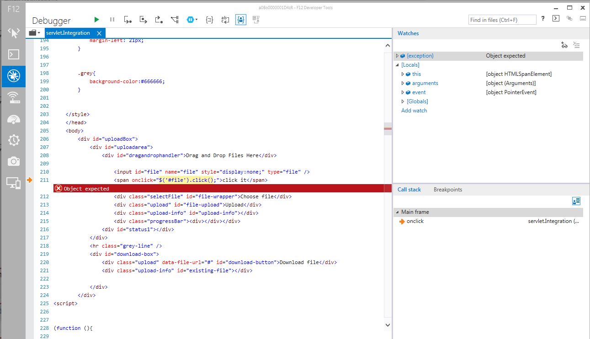Open the file picker folder dropdown
The height and width of the screenshot is (339, 590).
click(35, 33)
